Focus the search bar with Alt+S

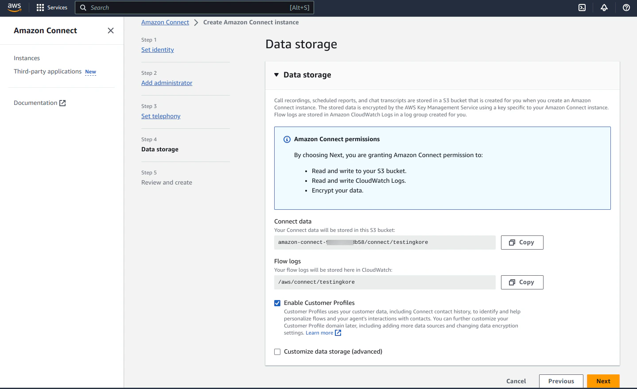[x=195, y=8]
